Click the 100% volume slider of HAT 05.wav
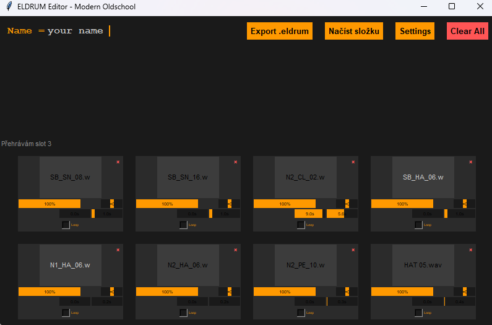This screenshot has width=492, height=325. pyautogui.click(x=402, y=292)
